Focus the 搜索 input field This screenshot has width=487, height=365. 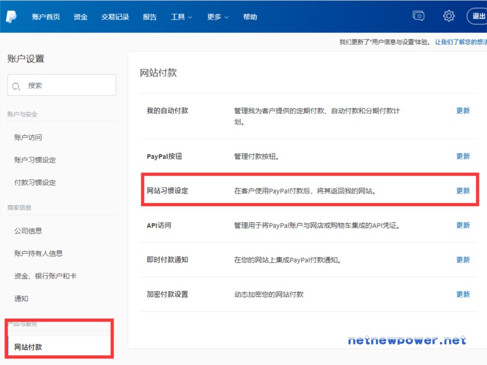(62, 85)
